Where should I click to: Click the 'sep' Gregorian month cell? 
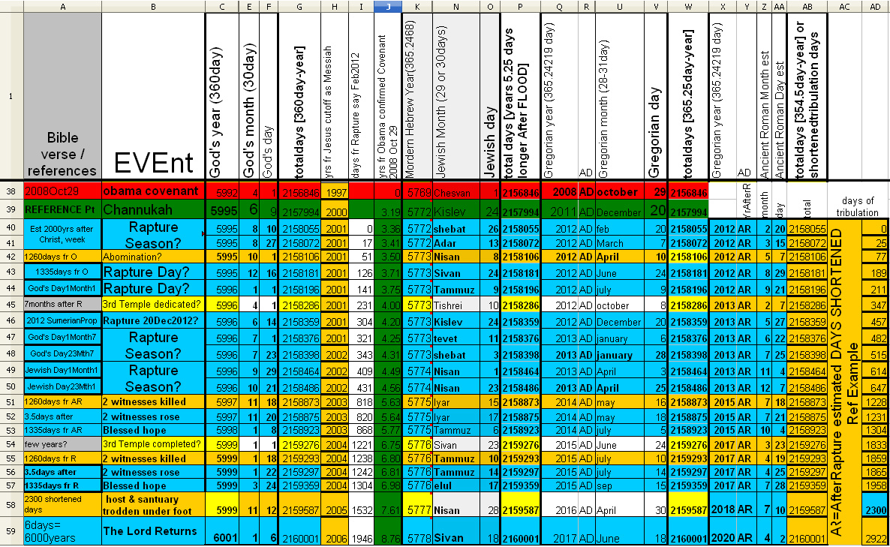pos(619,486)
